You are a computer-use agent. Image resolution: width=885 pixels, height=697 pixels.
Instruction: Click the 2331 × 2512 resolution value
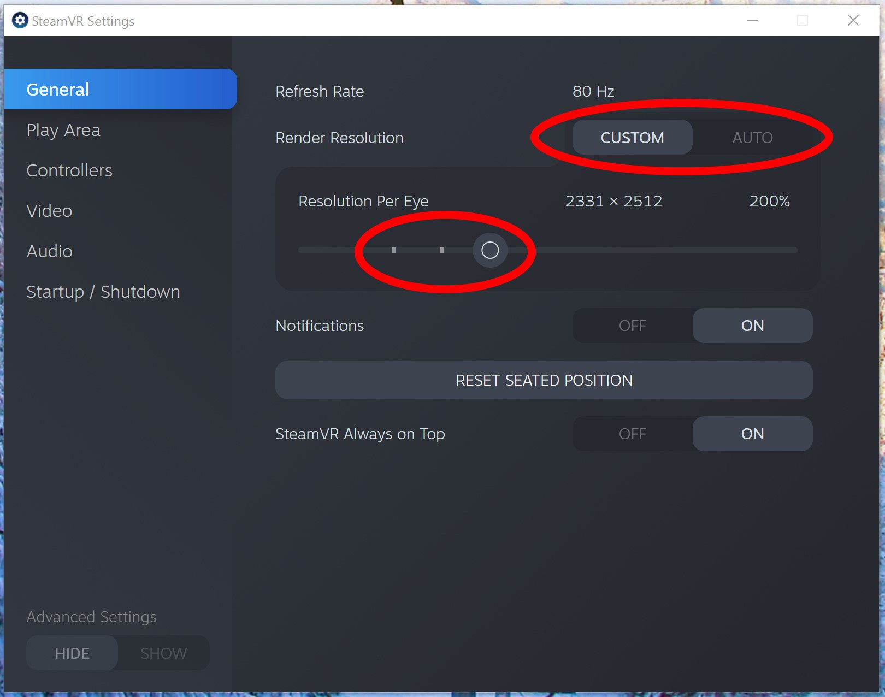613,201
